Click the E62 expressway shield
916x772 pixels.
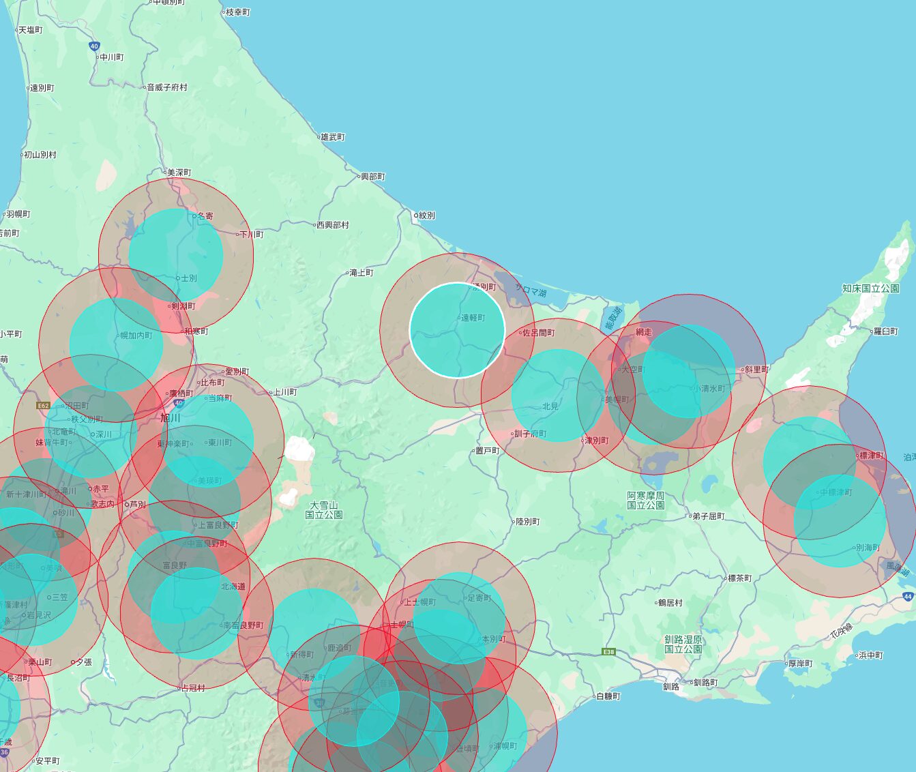(43, 406)
